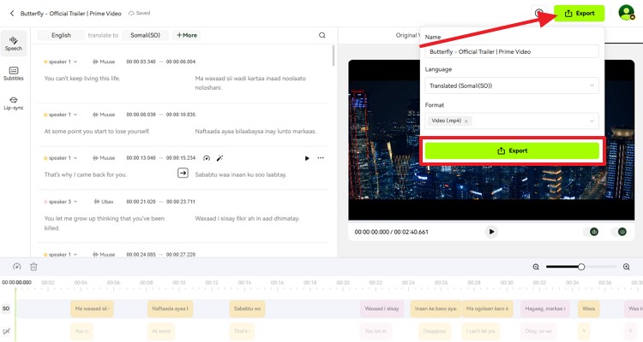Click the translate arrow next to 'That's why I came back for you'
The width and height of the screenshot is (643, 342).
pos(183,173)
